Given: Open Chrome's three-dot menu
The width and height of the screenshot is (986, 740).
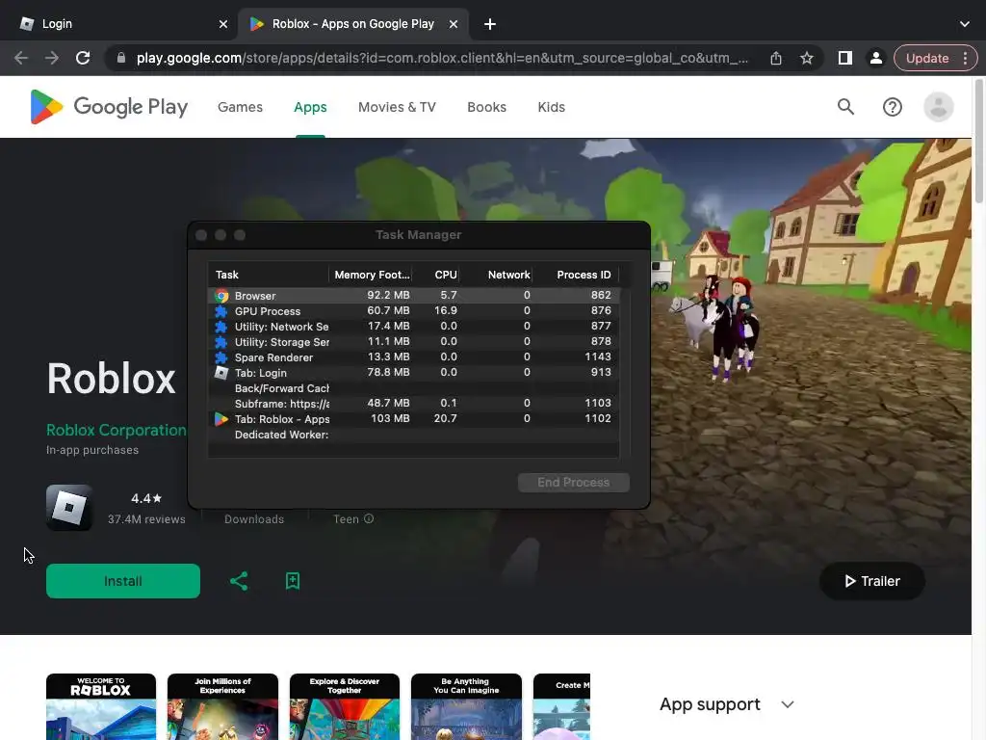Looking at the screenshot, I should point(965,58).
